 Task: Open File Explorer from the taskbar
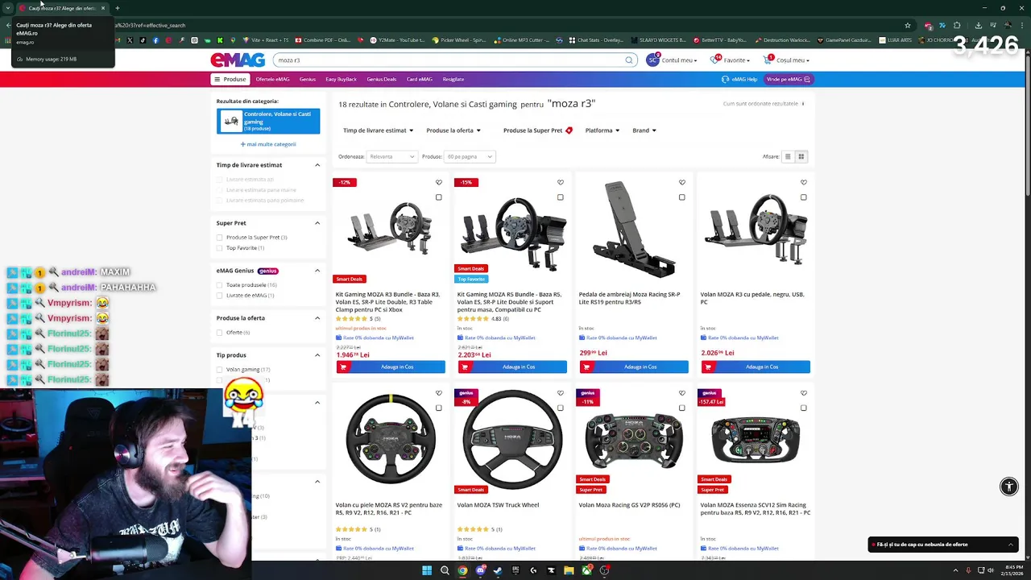tap(569, 570)
